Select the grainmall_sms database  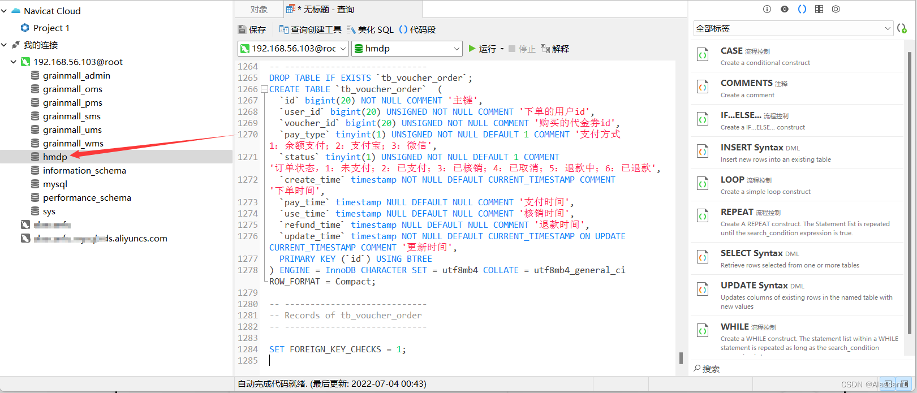pos(72,116)
